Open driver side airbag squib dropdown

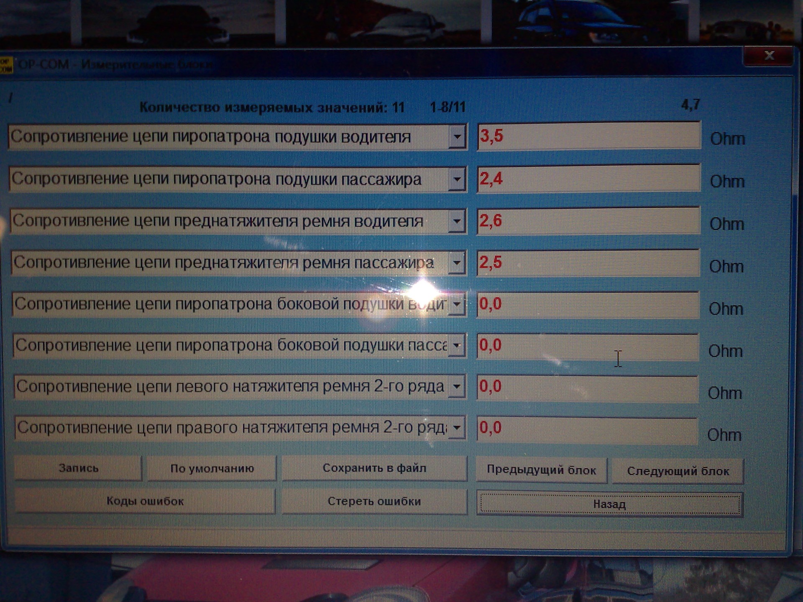point(457,304)
